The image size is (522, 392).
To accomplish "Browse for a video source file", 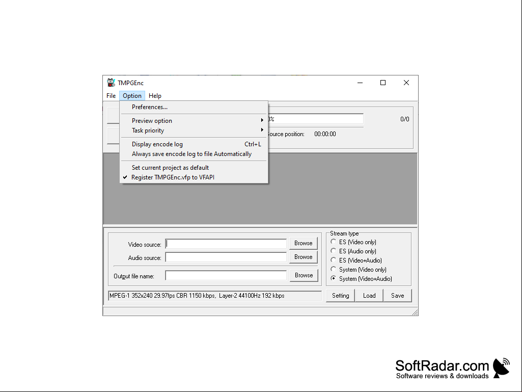I will (304, 243).
